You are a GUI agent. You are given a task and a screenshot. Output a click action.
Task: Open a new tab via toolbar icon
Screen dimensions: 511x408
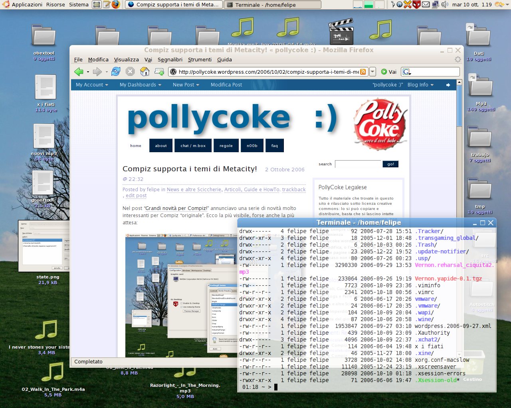(x=159, y=72)
